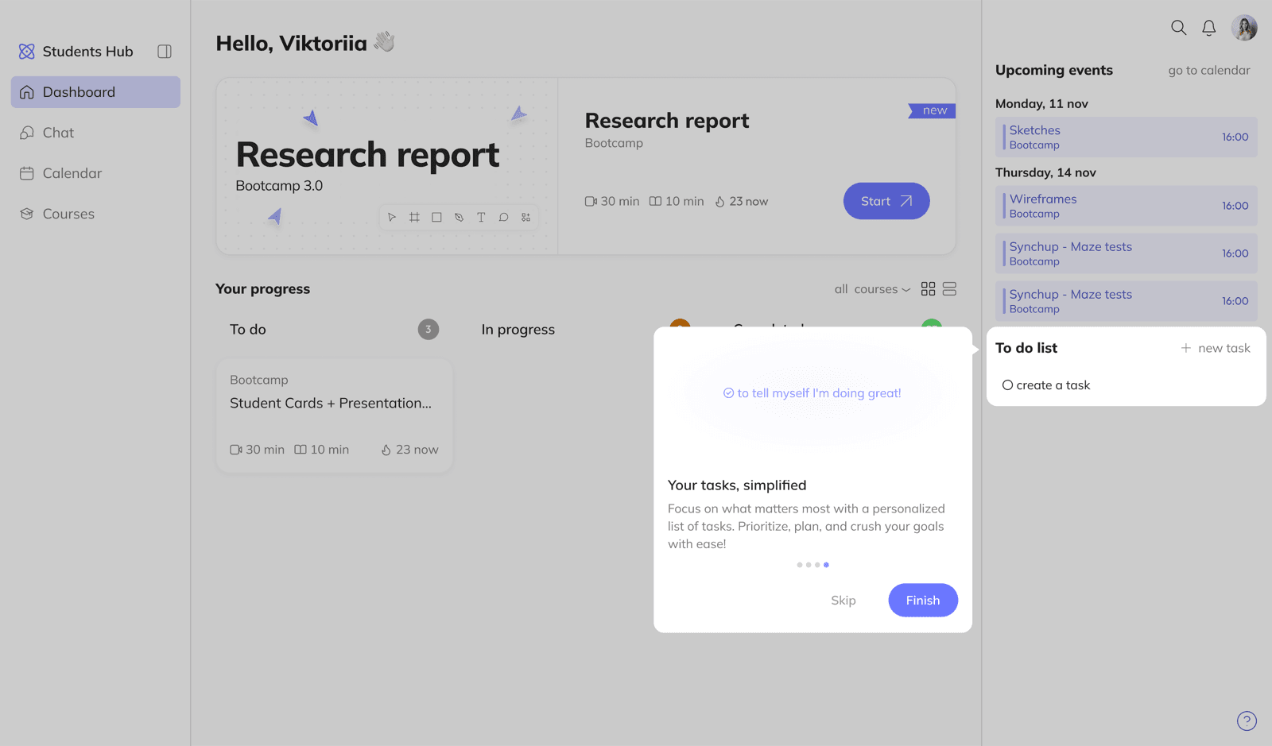Select the text tool in banner toolbar
Screen dimensions: 1272x746
(481, 217)
